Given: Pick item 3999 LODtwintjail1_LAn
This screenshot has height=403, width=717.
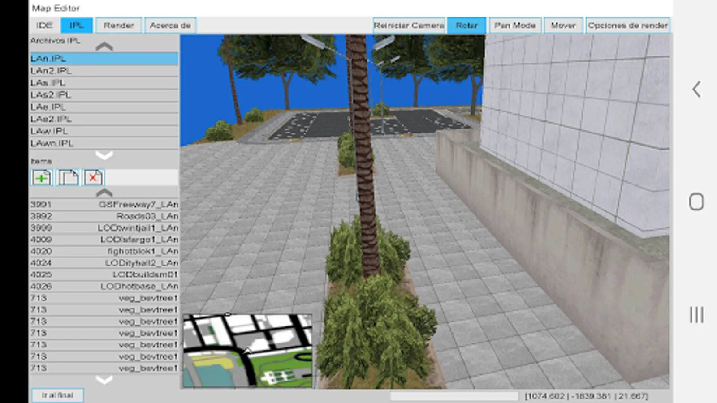Looking at the screenshot, I should point(104,228).
